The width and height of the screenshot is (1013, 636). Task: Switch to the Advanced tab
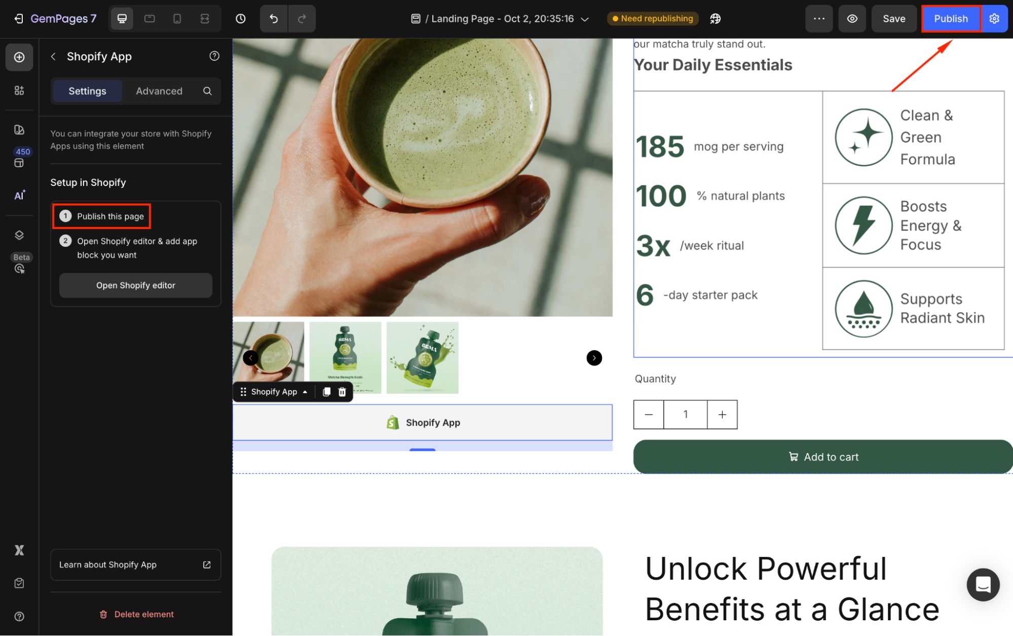(x=159, y=91)
